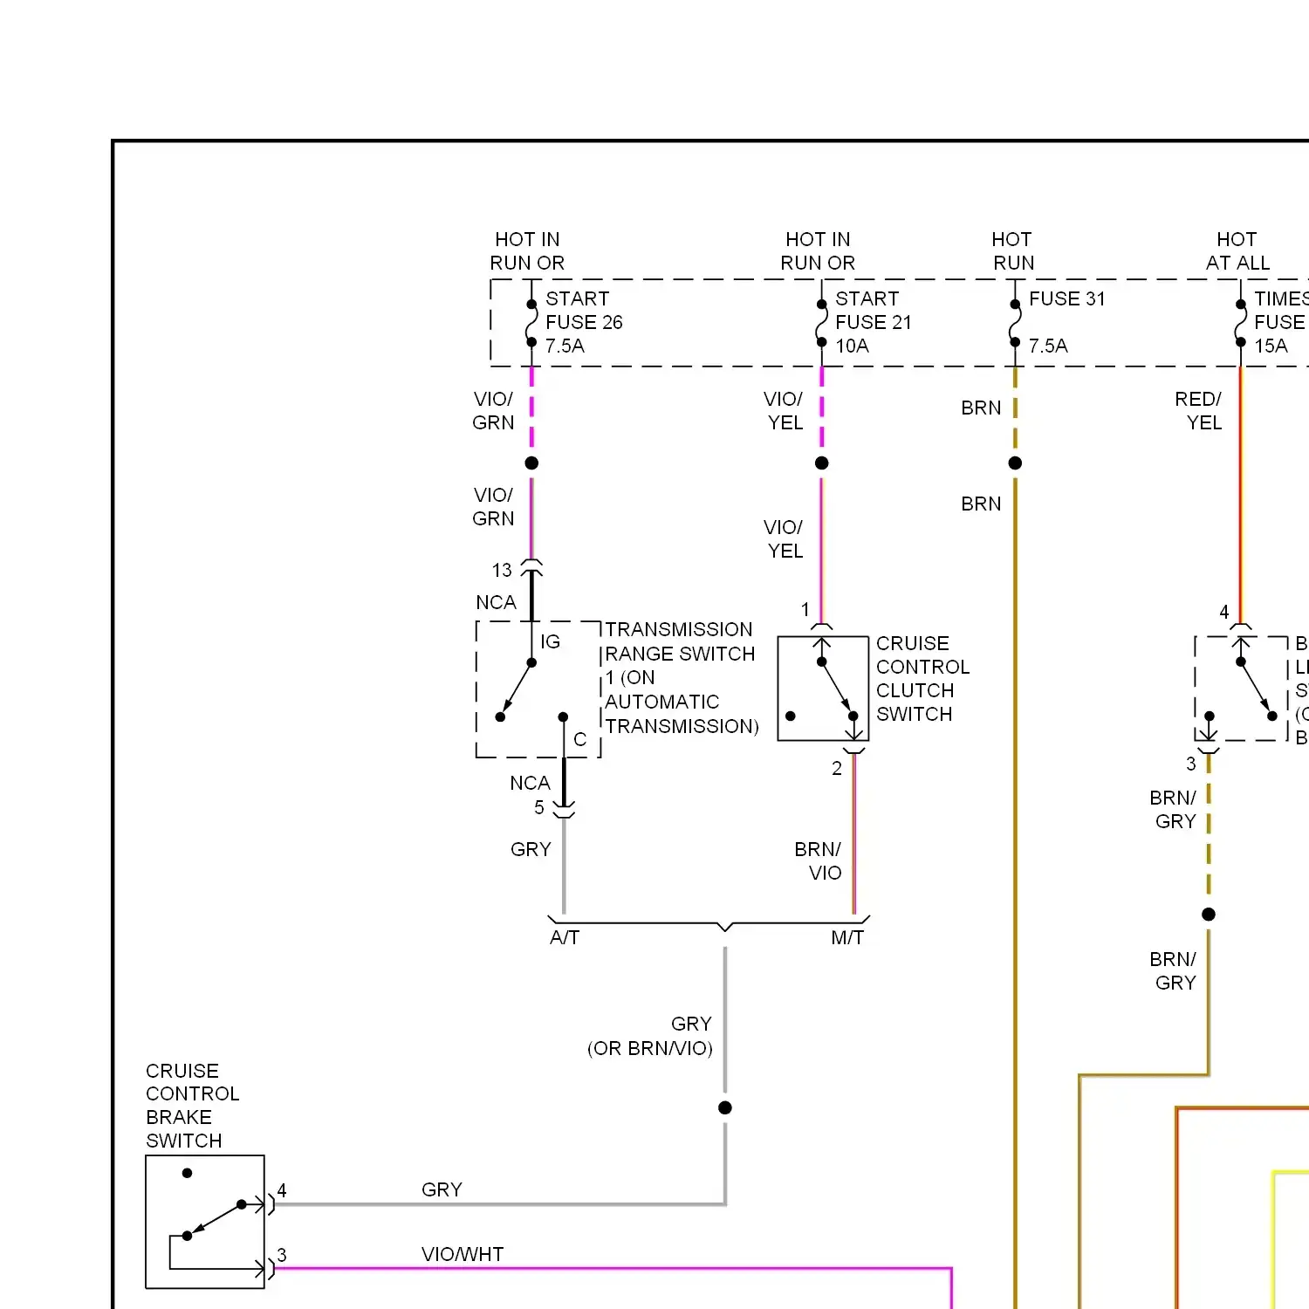Click pin 1 of the clutch switch

point(805,609)
